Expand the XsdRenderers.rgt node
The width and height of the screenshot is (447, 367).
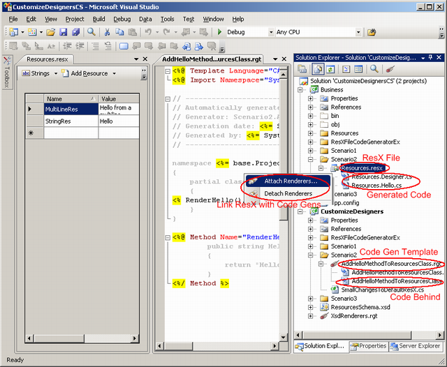coord(310,316)
